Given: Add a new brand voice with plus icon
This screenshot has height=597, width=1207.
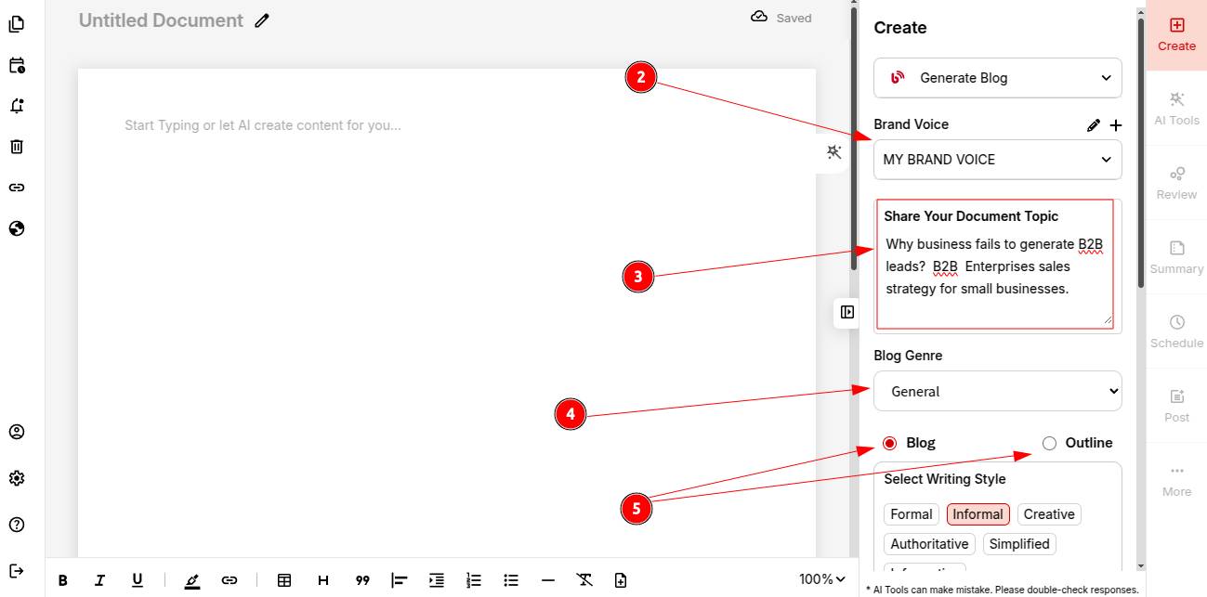Looking at the screenshot, I should tap(1116, 125).
